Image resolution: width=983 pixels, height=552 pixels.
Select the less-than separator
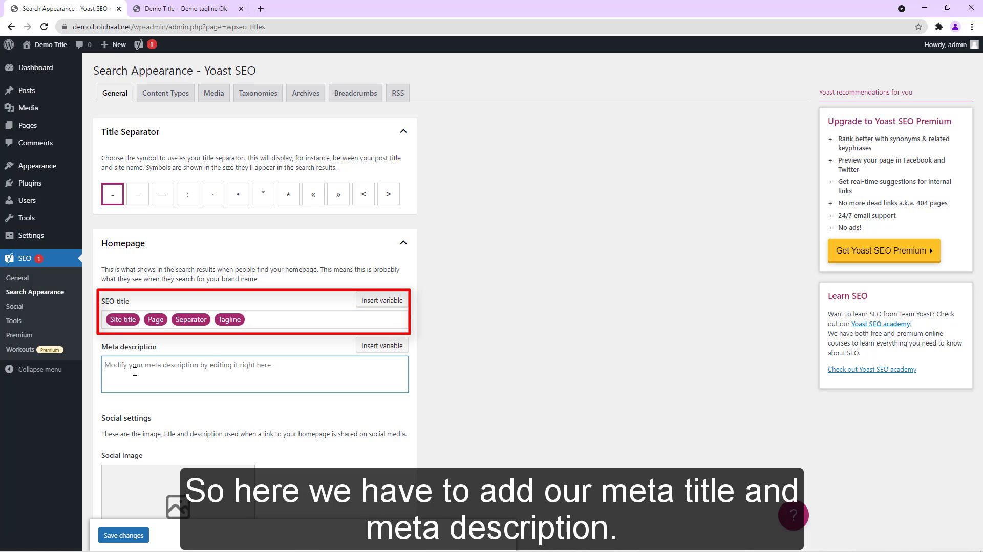point(364,194)
